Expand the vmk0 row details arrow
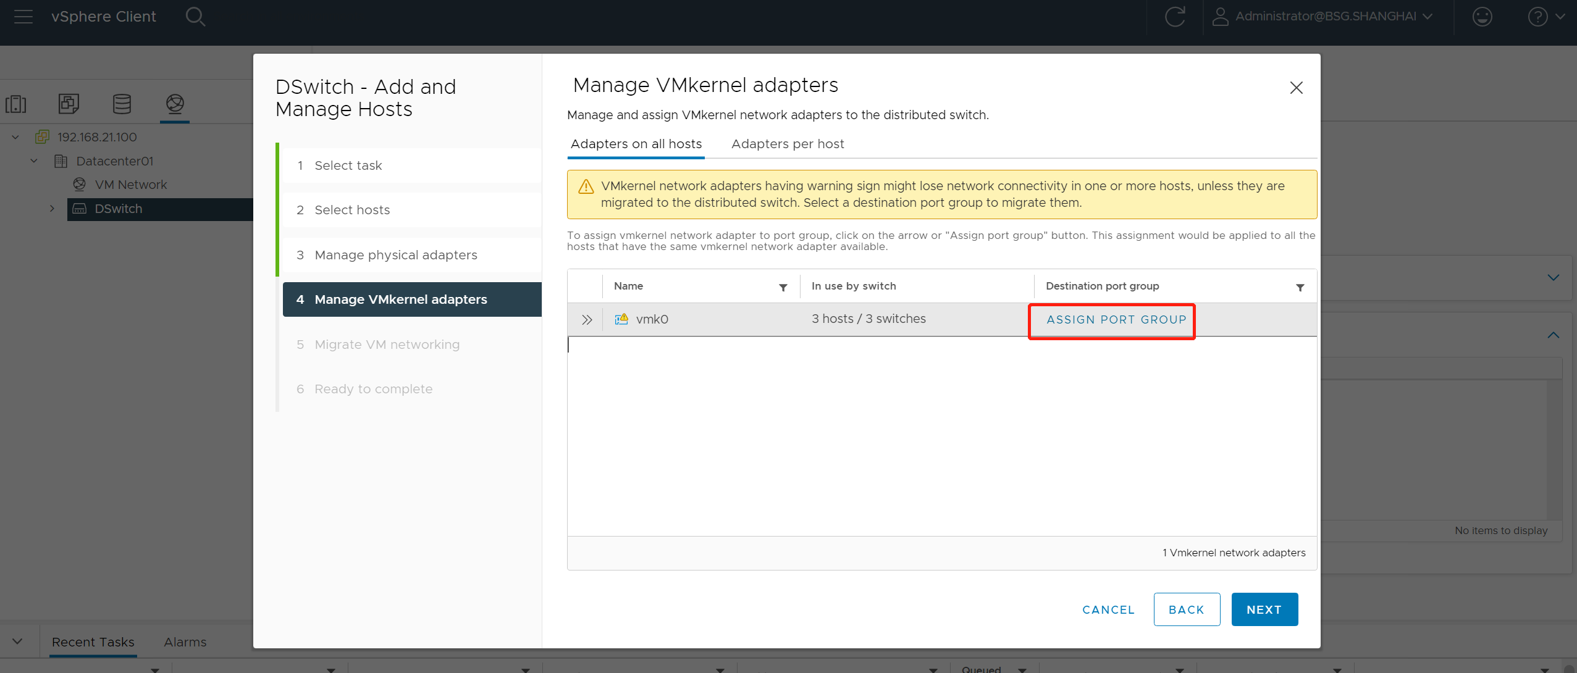This screenshot has width=1577, height=673. tap(586, 320)
